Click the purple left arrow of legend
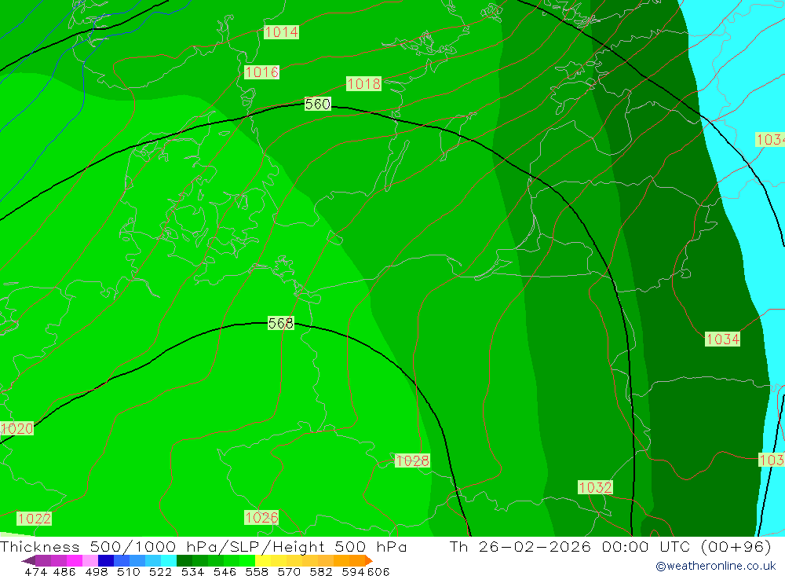The image size is (785, 576). [x=28, y=561]
